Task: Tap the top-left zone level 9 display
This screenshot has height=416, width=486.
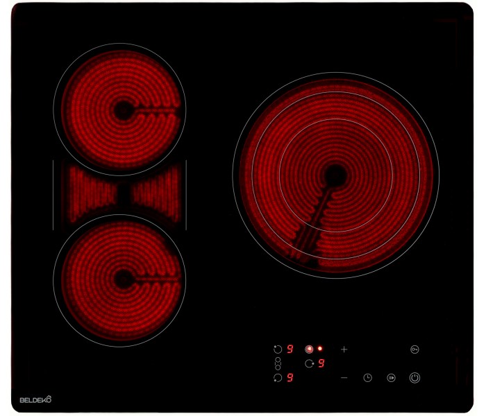Action: tap(290, 349)
